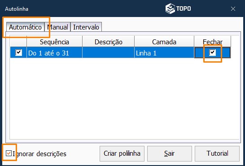Click the Sair button
This screenshot has width=245, height=166.
(x=169, y=153)
